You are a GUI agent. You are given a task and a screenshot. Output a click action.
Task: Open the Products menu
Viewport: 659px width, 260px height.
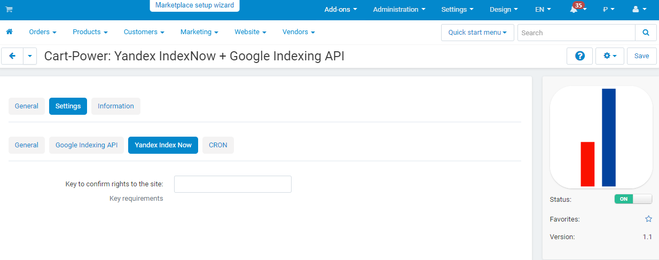pos(90,32)
